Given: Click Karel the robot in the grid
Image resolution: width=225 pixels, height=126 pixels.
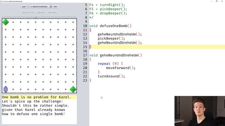Looking at the screenshot, I should 6,89.
